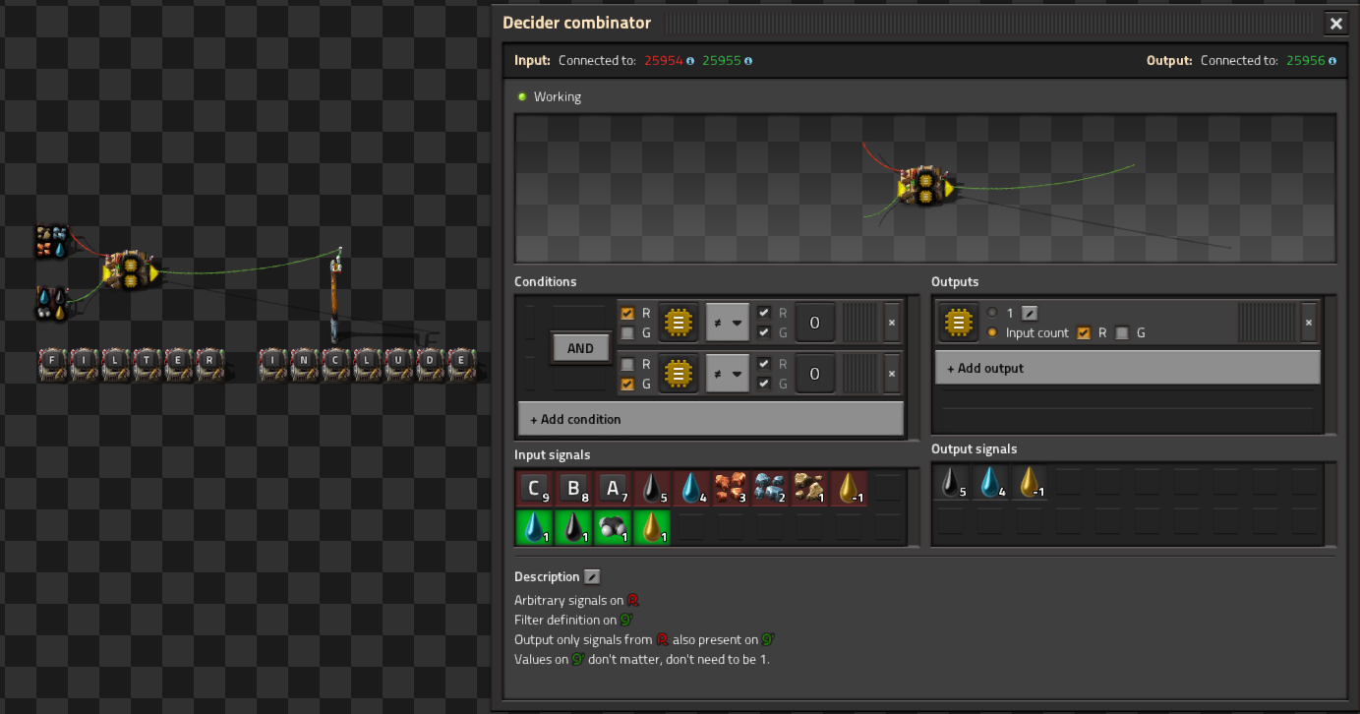Click the first condition's signal selector icon
Screen dimensions: 1360x714
[678, 322]
